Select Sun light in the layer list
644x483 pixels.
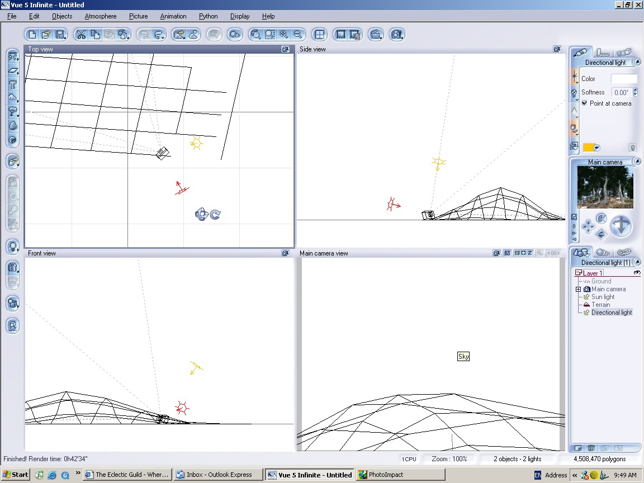click(x=603, y=297)
